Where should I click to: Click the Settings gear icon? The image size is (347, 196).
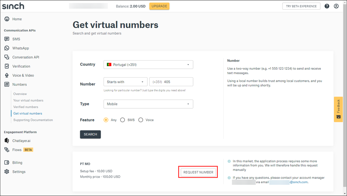pos(7,172)
